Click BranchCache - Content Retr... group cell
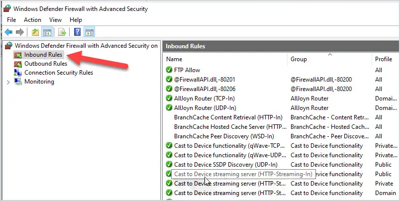The height and width of the screenshot is (201, 400). [x=329, y=117]
